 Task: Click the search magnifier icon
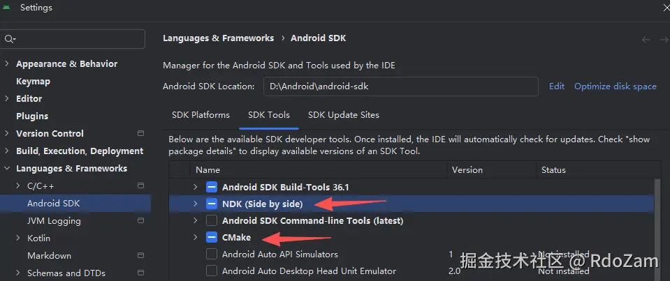tap(10, 39)
